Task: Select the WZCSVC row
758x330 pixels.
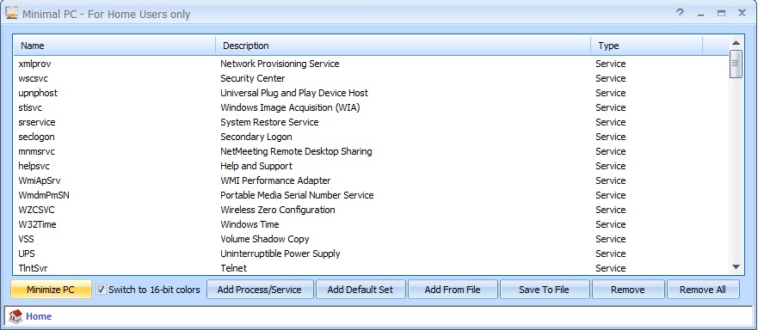Action: pyautogui.click(x=372, y=210)
